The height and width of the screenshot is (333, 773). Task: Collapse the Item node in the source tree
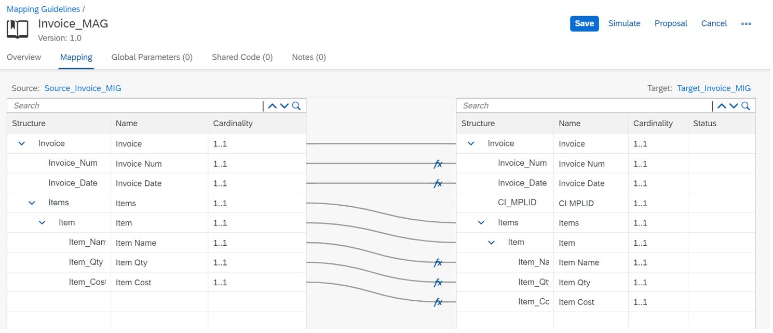tap(42, 222)
